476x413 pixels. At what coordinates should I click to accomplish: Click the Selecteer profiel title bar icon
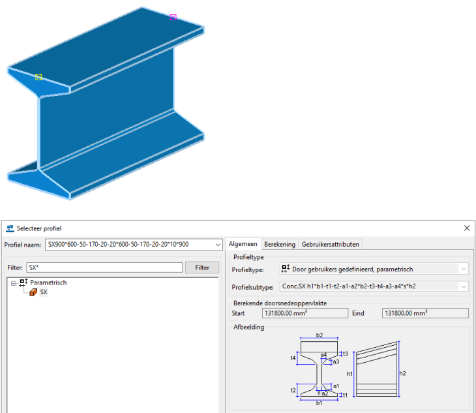click(10, 228)
